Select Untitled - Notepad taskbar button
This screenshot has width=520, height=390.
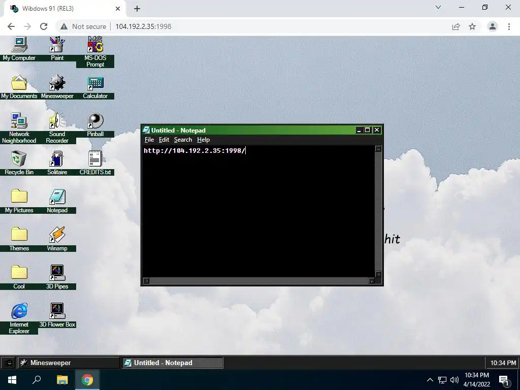[173, 363]
